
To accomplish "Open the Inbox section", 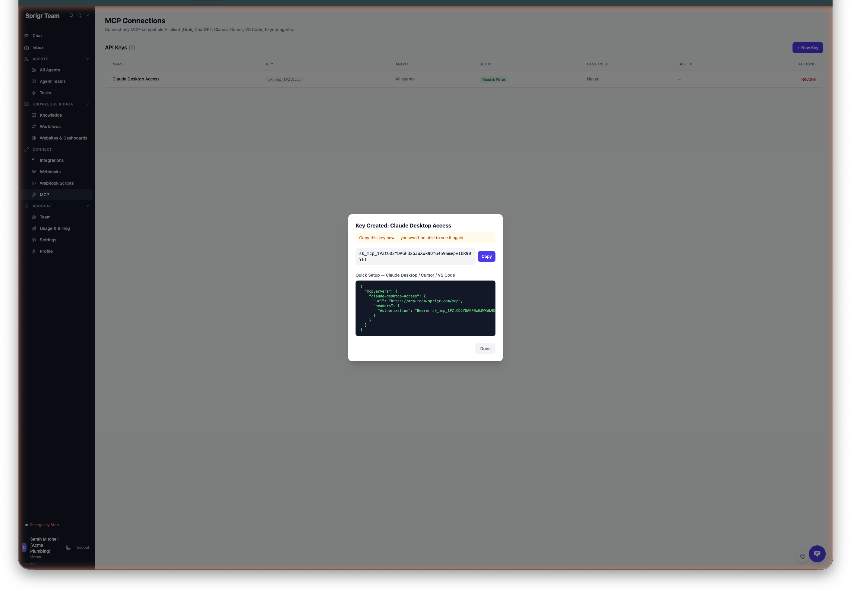I will (37, 47).
